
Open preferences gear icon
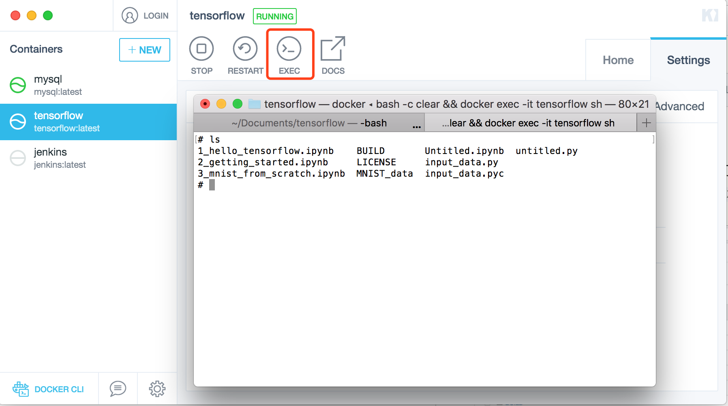point(157,389)
